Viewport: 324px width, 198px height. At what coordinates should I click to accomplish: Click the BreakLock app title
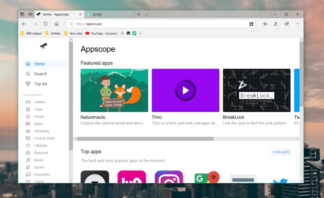tap(234, 117)
